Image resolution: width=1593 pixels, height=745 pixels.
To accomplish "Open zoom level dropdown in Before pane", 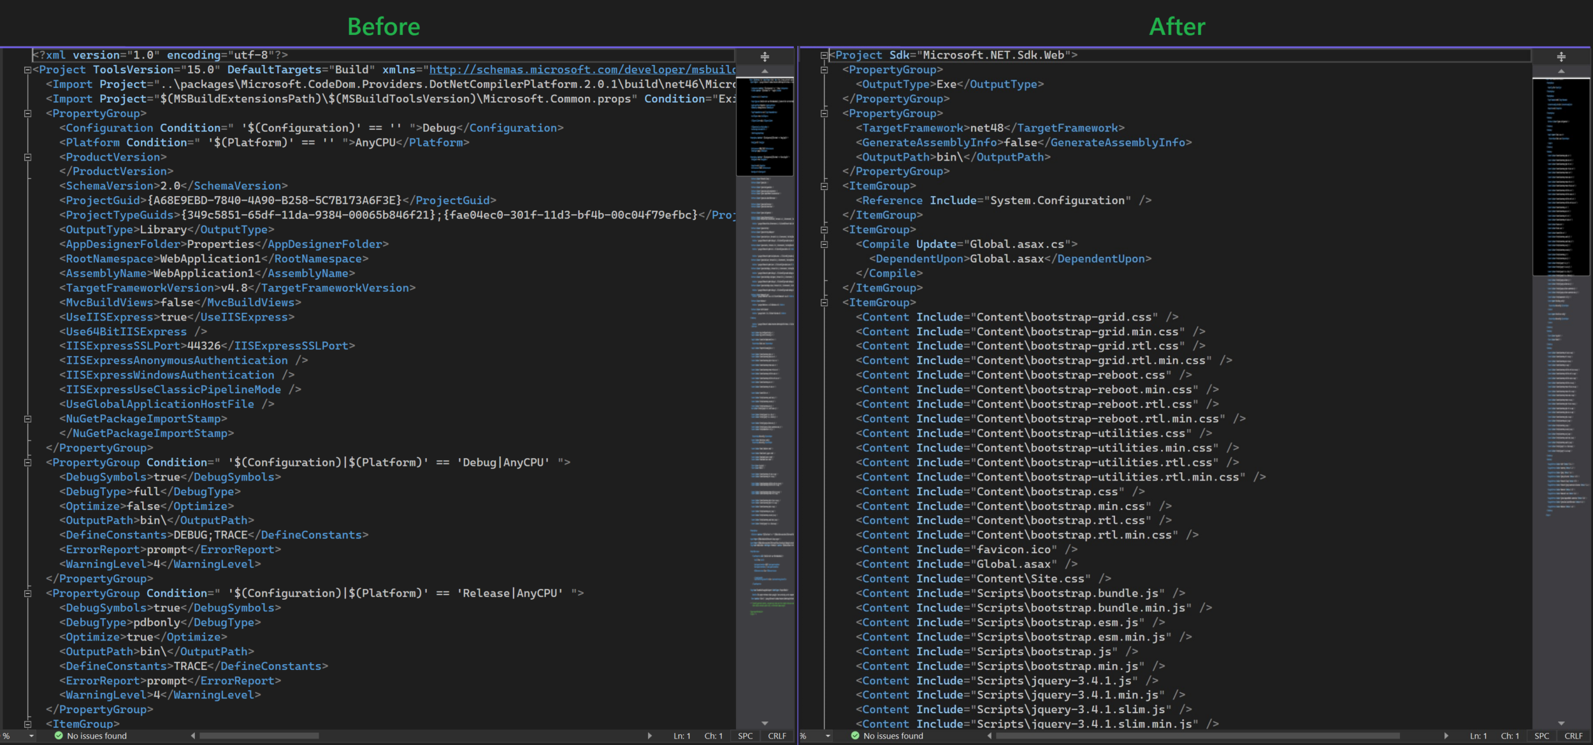I will click(x=32, y=736).
